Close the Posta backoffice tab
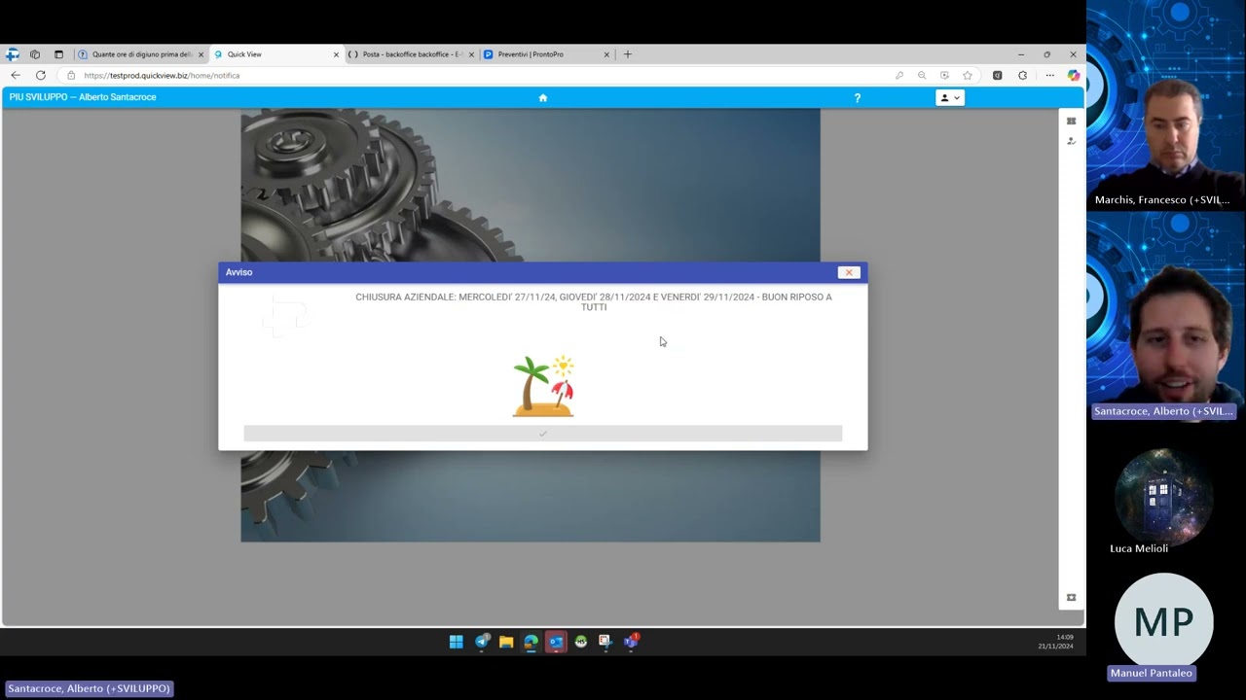The height and width of the screenshot is (700, 1246). (x=471, y=54)
